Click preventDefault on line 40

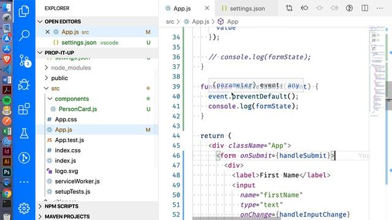[x=260, y=97]
